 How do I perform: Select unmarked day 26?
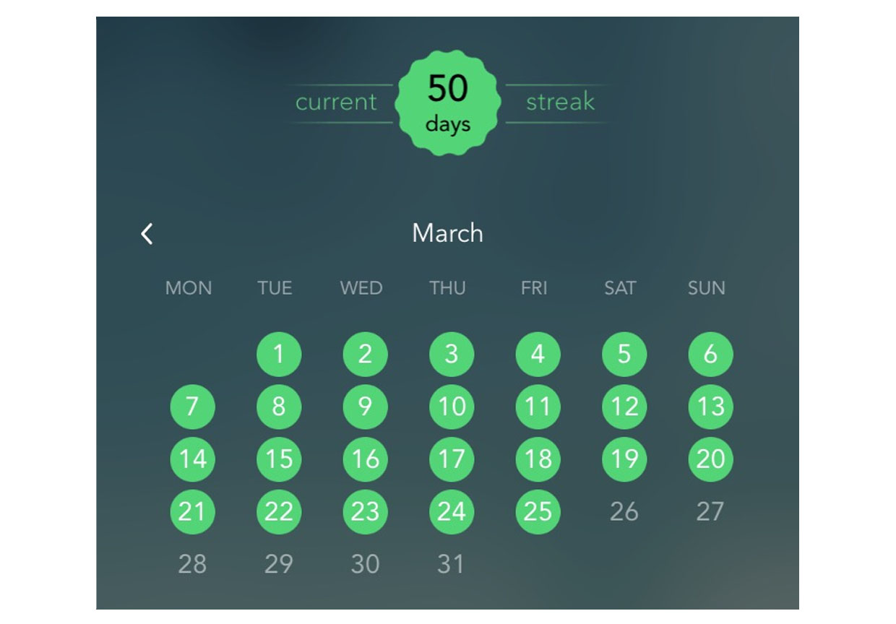[624, 511]
